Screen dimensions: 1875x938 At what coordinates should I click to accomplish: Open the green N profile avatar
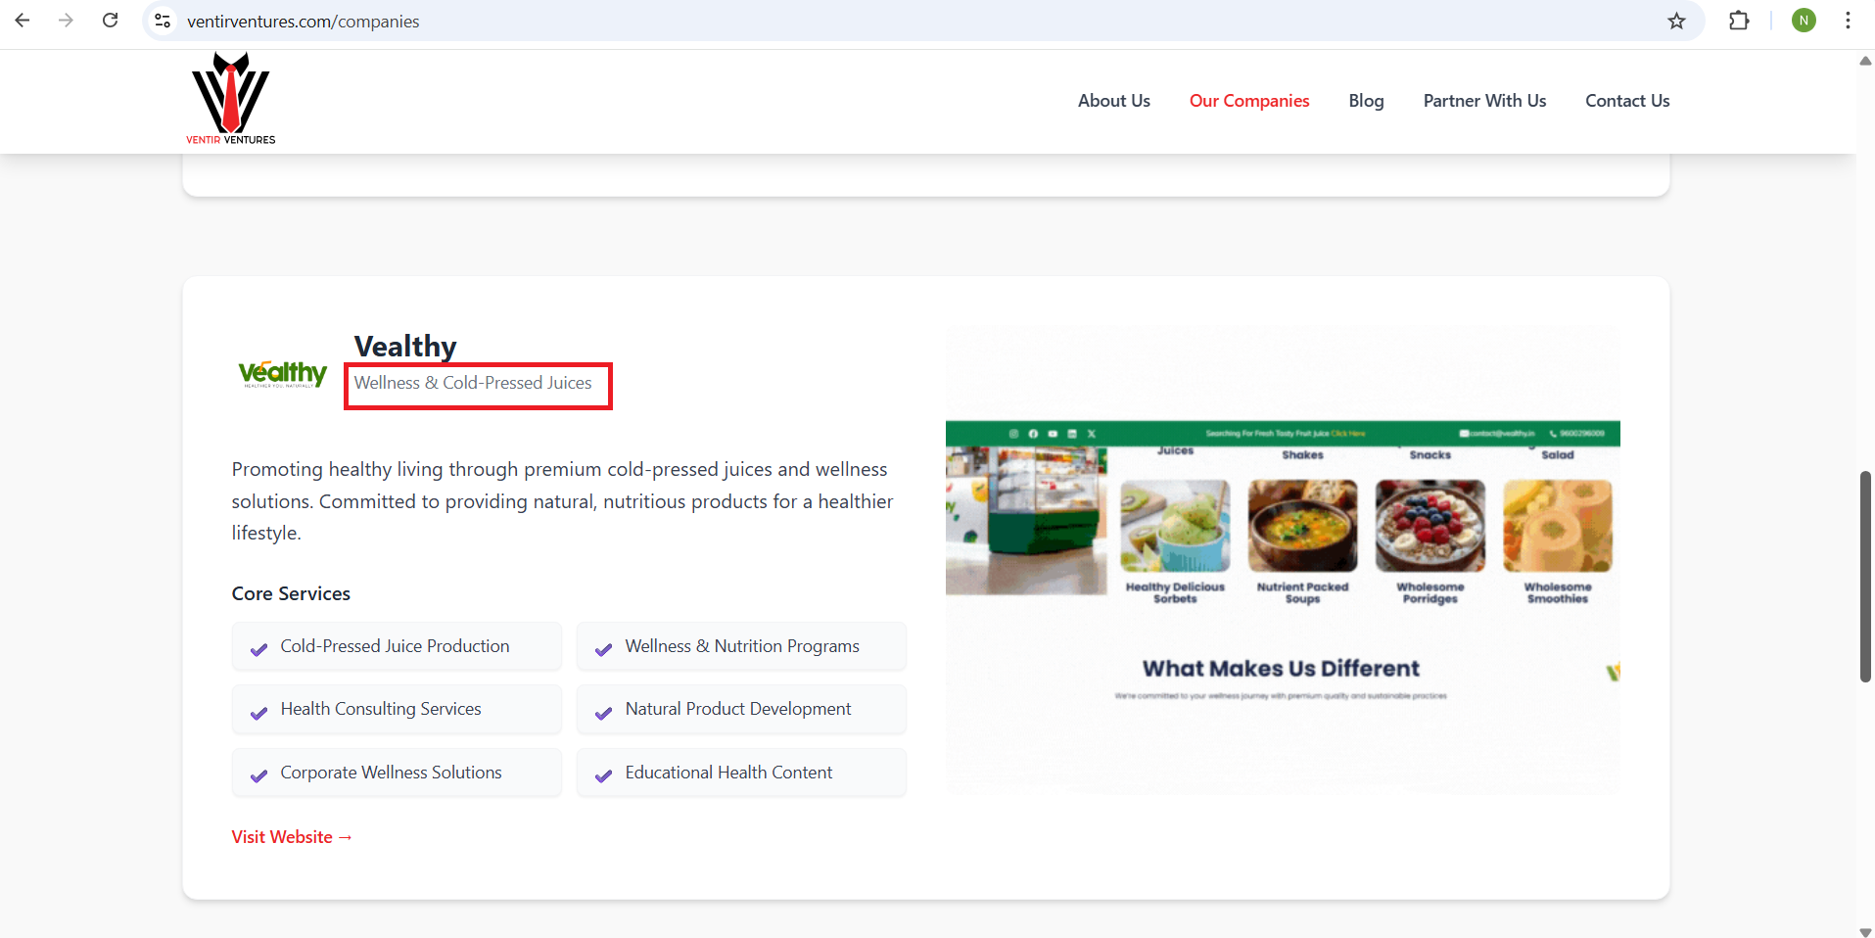pos(1804,21)
